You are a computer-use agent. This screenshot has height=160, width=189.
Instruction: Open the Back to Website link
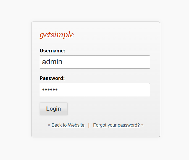(68, 125)
